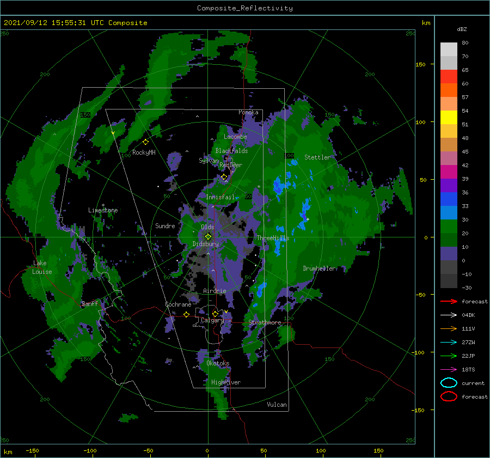Select the slate purple 0-10 dBZ swatch
This screenshot has height=458, width=490.
pos(449,254)
